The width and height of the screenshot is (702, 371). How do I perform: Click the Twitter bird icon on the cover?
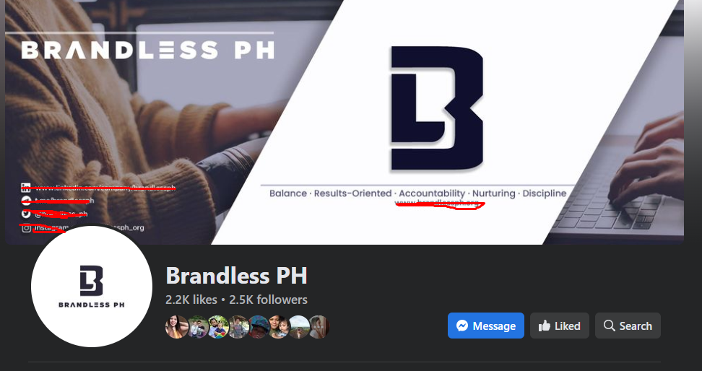tap(26, 214)
